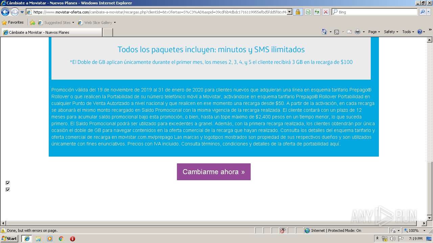433x243 pixels.
Task: Click the 'Doble de GB' footnote text
Action: pos(211,62)
